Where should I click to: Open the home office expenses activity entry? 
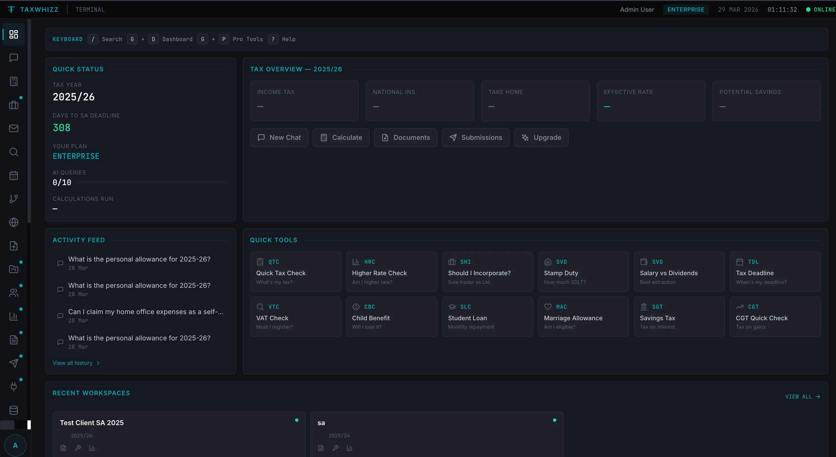tap(140, 315)
